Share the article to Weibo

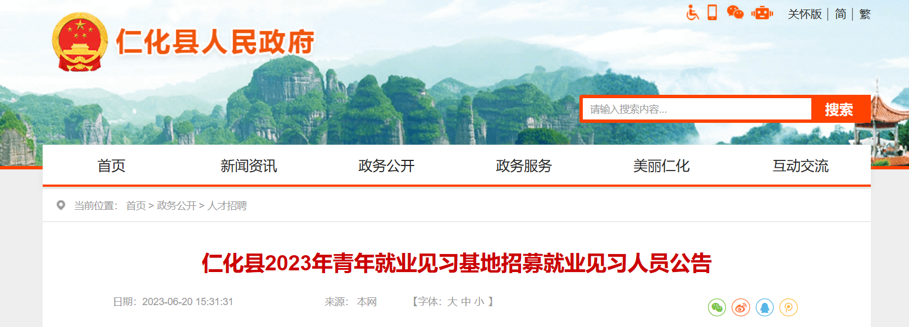(x=741, y=307)
